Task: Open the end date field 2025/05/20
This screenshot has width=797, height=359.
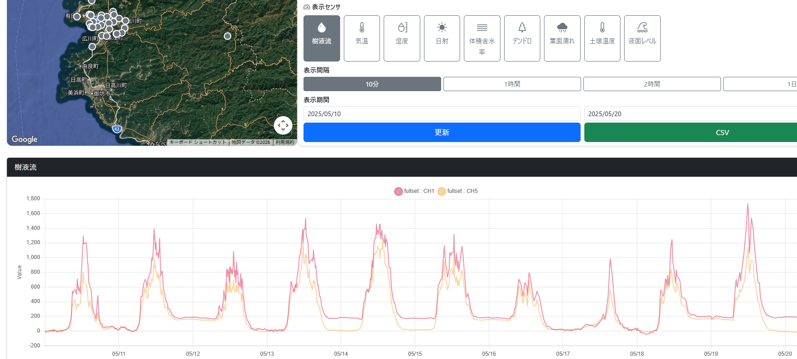Action: point(690,114)
